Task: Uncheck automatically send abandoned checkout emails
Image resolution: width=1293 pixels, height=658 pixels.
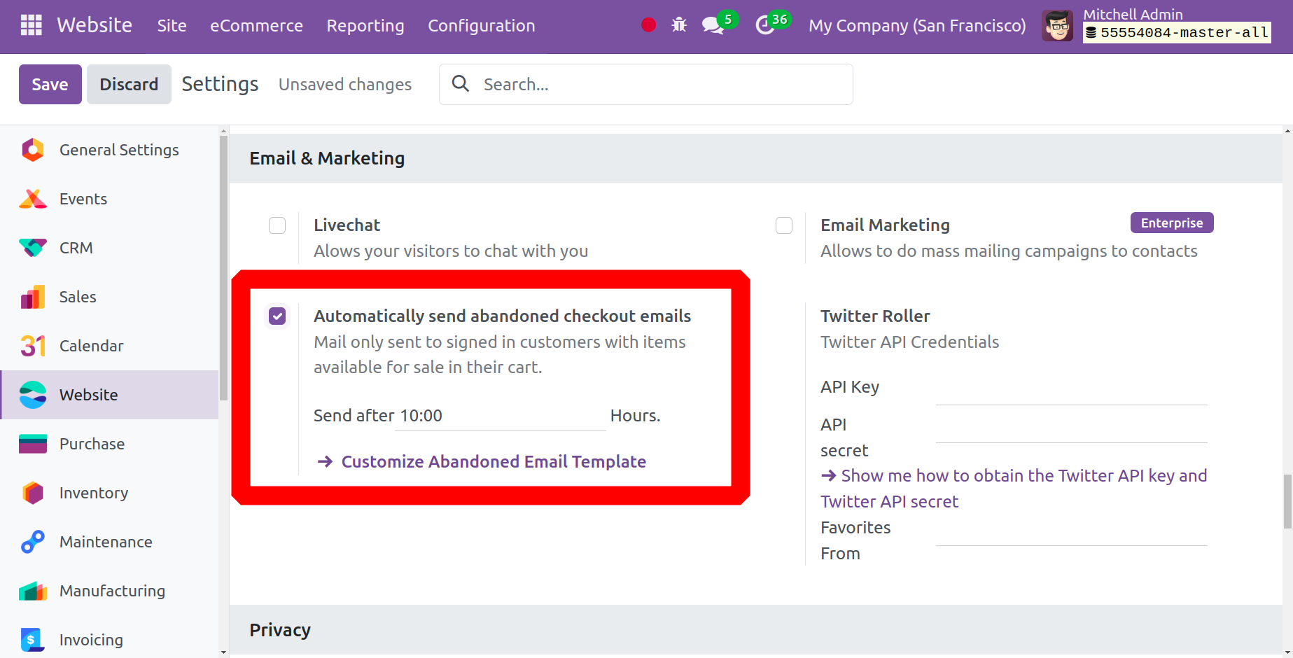Action: coord(277,316)
